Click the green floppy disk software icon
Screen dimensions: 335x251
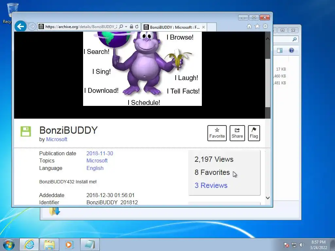(x=26, y=131)
